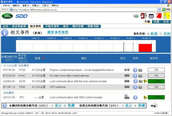Click the red block on the distance timeline
This screenshot has height=116, width=172.
[x=145, y=48]
